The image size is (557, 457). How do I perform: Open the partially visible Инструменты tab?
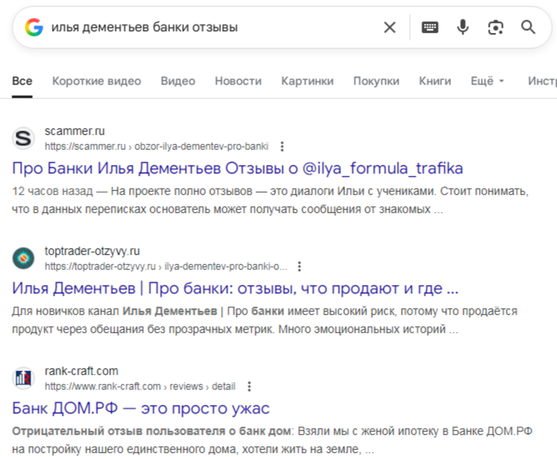542,81
